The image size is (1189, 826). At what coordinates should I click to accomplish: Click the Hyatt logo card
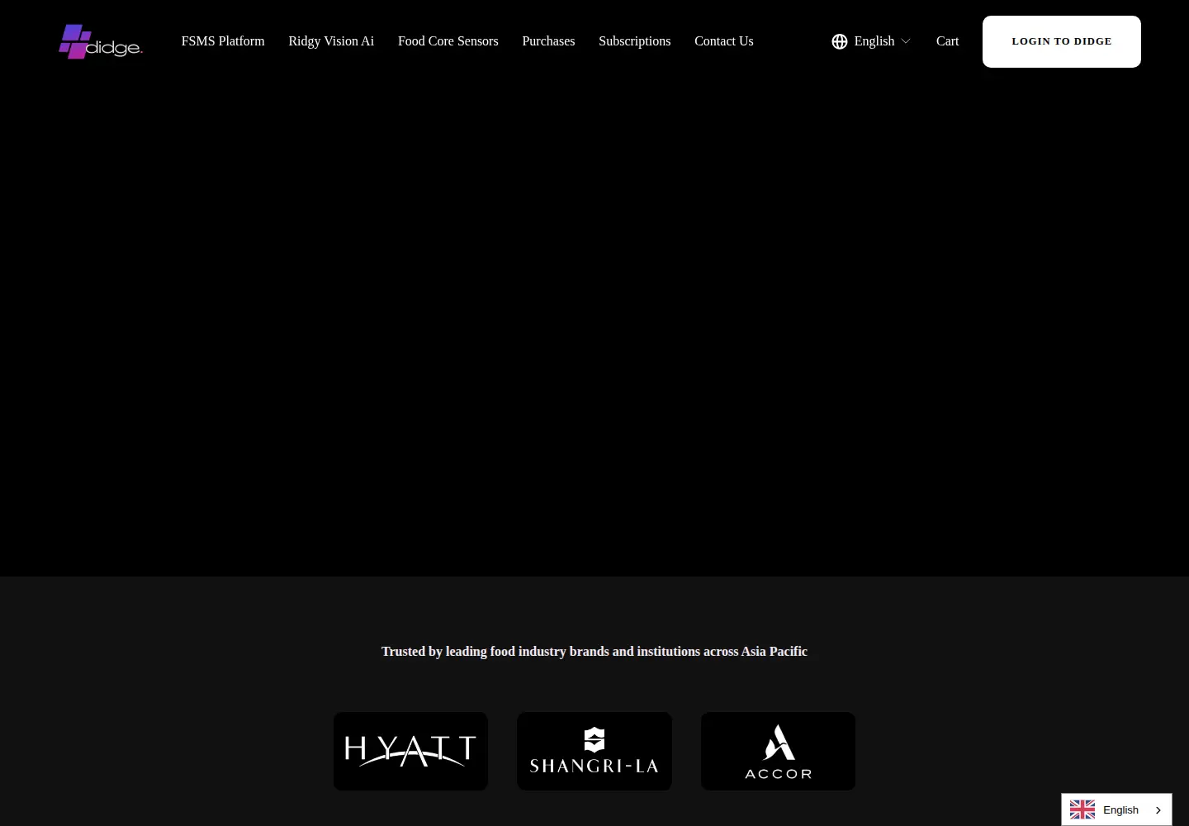tap(410, 751)
